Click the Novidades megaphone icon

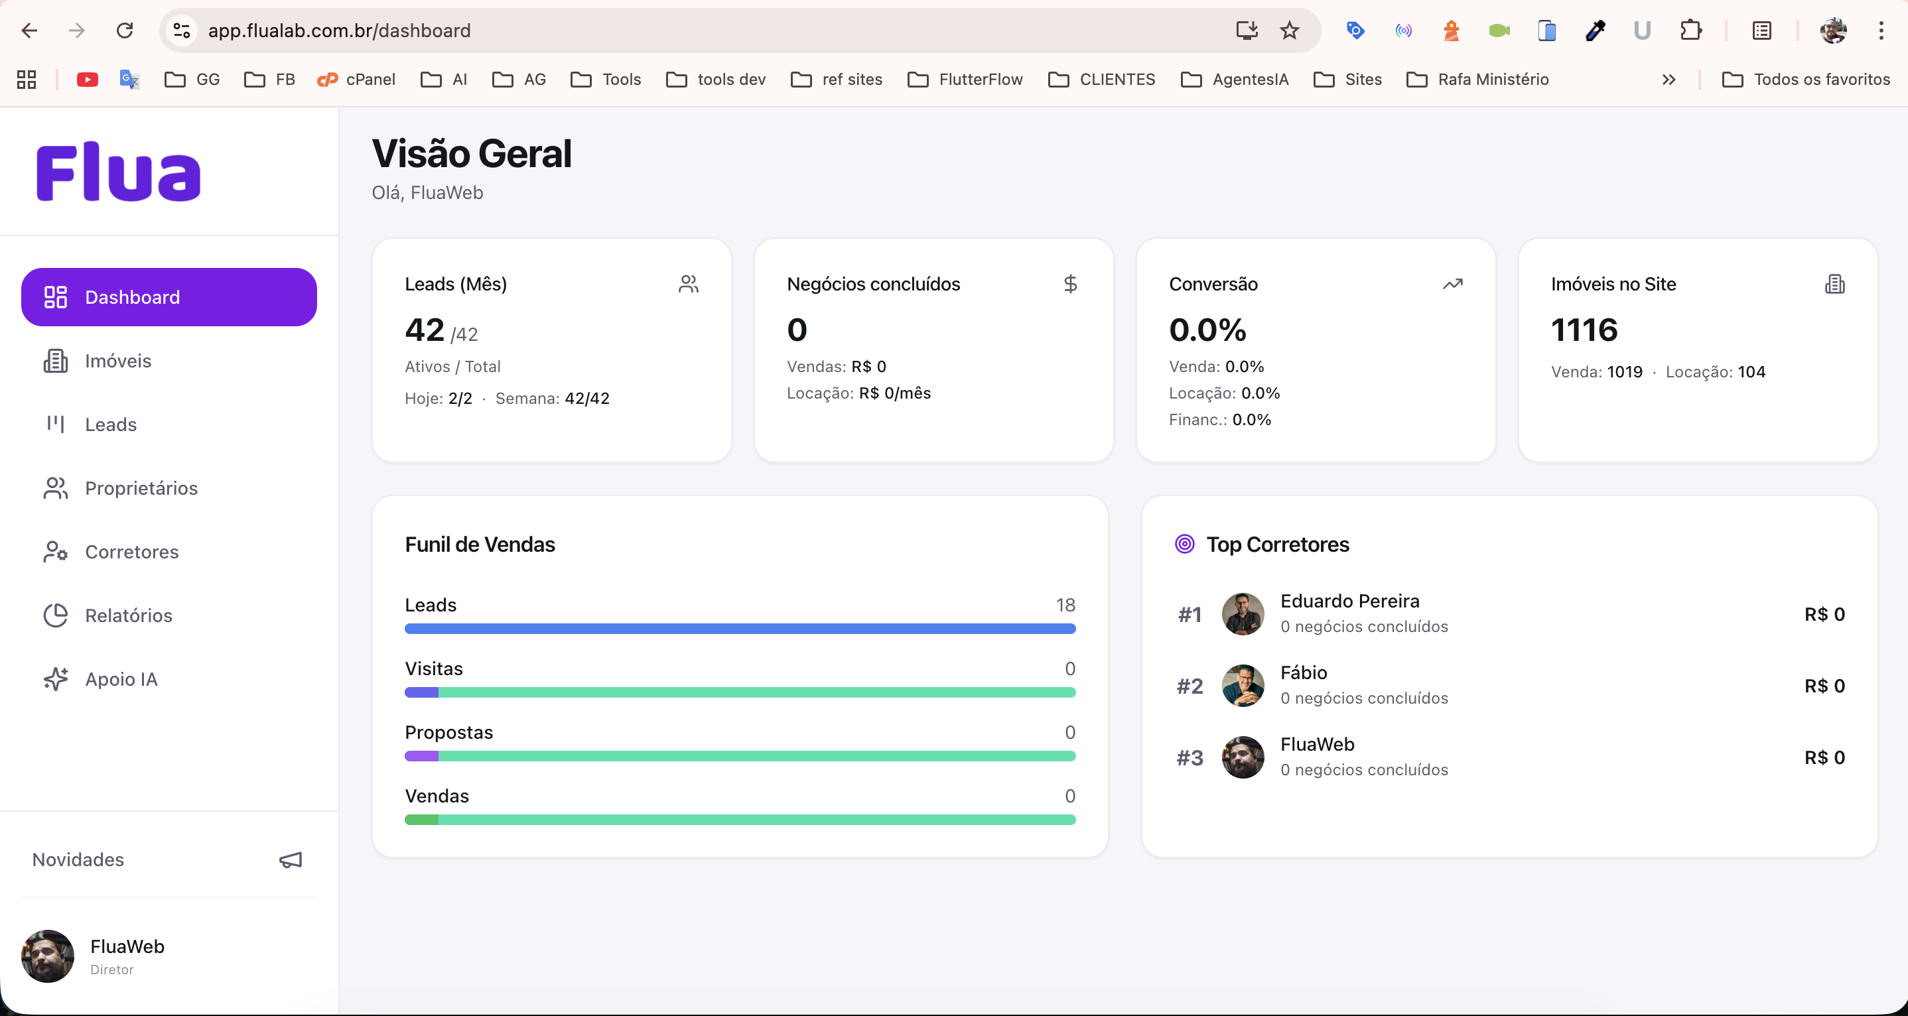click(x=291, y=859)
